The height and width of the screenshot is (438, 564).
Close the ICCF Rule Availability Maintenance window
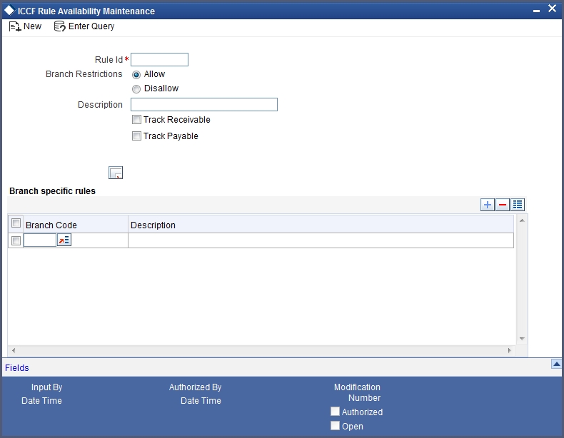pos(552,9)
